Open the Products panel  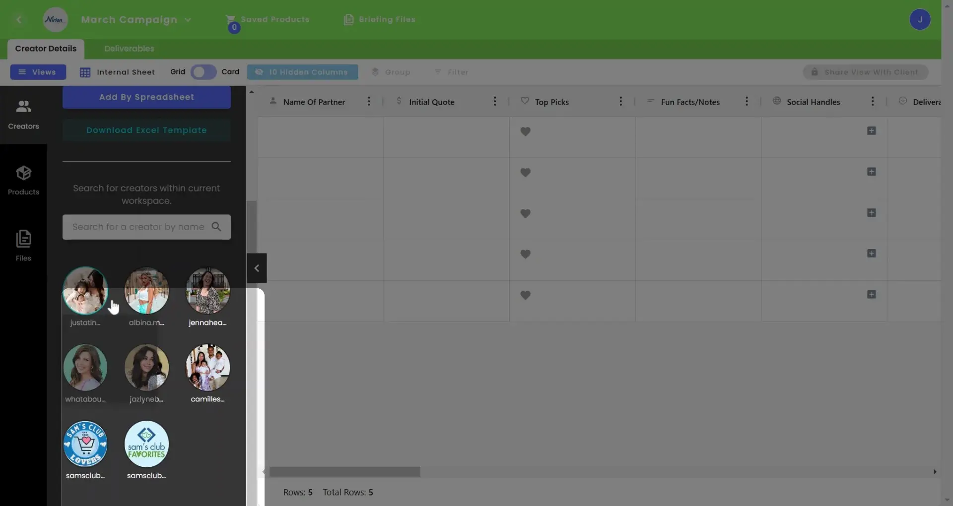[23, 180]
